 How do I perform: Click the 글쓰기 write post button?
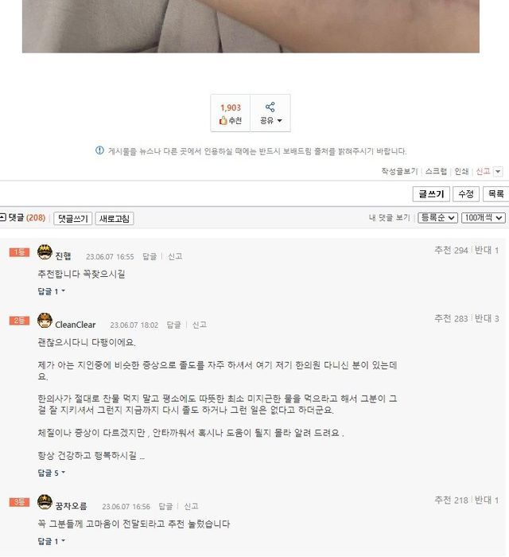coord(431,194)
